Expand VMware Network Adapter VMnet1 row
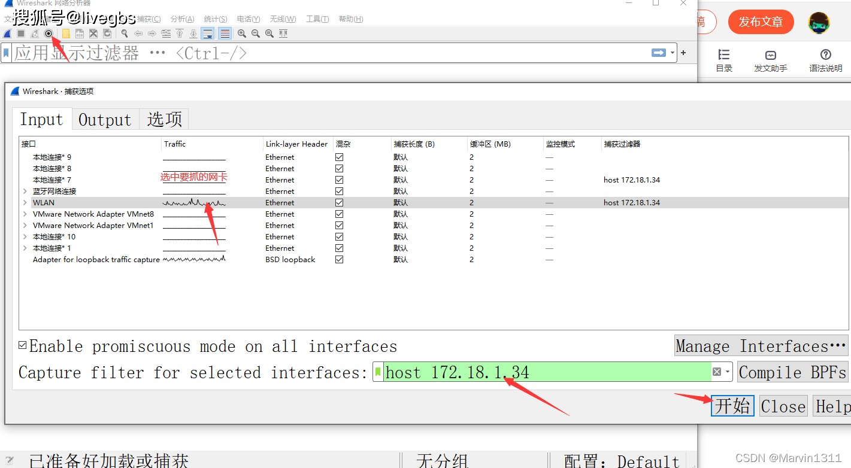The width and height of the screenshot is (851, 468). (25, 225)
